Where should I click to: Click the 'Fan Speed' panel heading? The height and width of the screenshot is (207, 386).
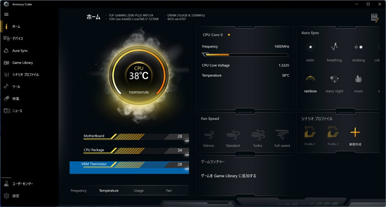click(x=210, y=118)
